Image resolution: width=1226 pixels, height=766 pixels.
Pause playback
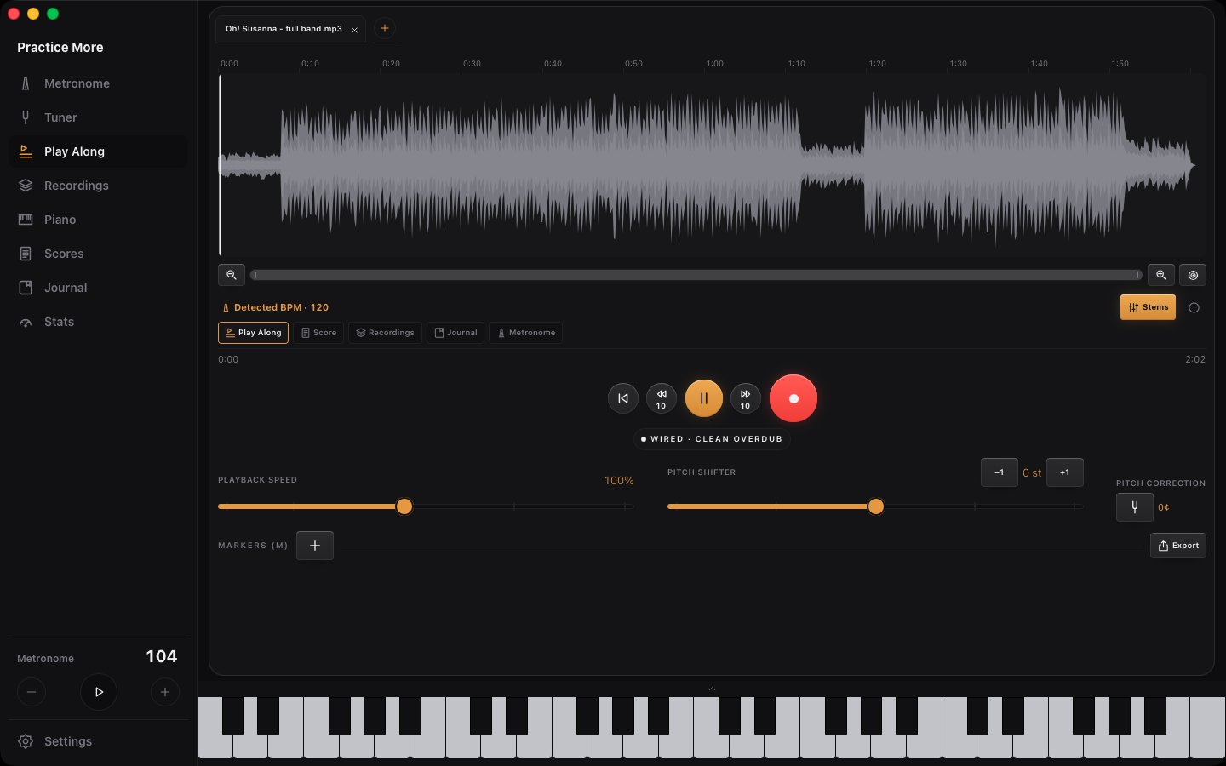[x=704, y=398]
